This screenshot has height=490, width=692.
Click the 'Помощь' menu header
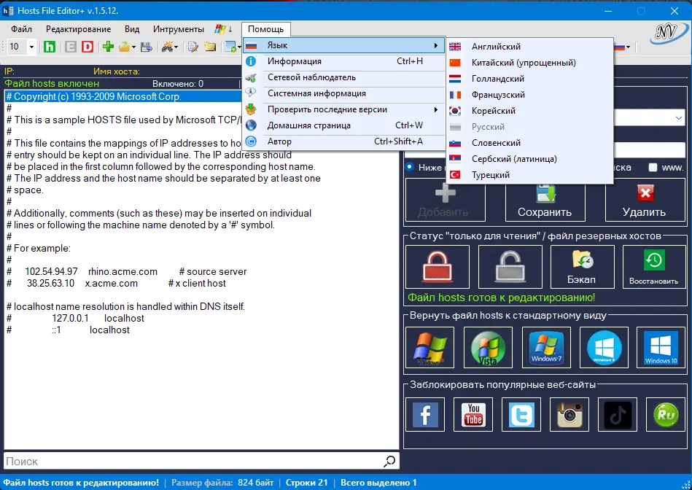tap(265, 29)
